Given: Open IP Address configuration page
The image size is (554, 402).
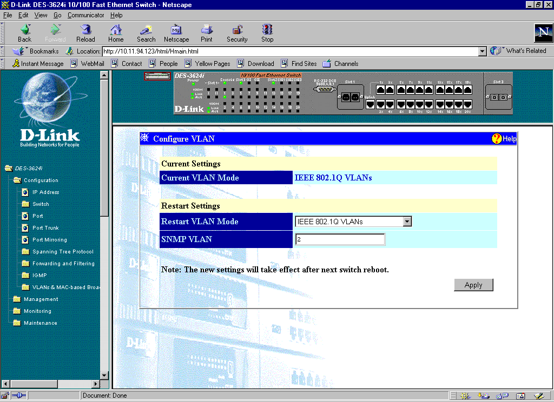Looking at the screenshot, I should pos(45,192).
